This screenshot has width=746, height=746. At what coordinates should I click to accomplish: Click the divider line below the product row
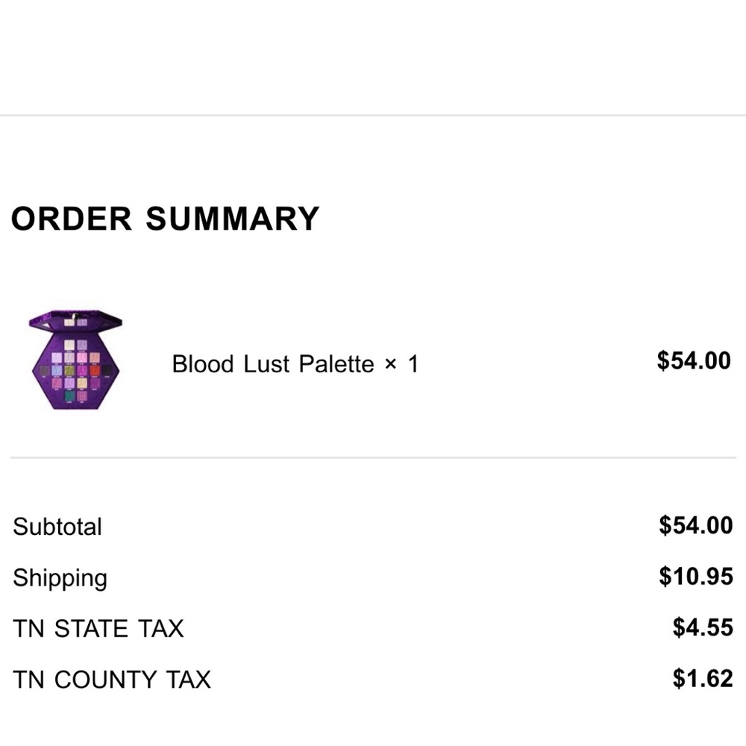pyautogui.click(x=373, y=457)
